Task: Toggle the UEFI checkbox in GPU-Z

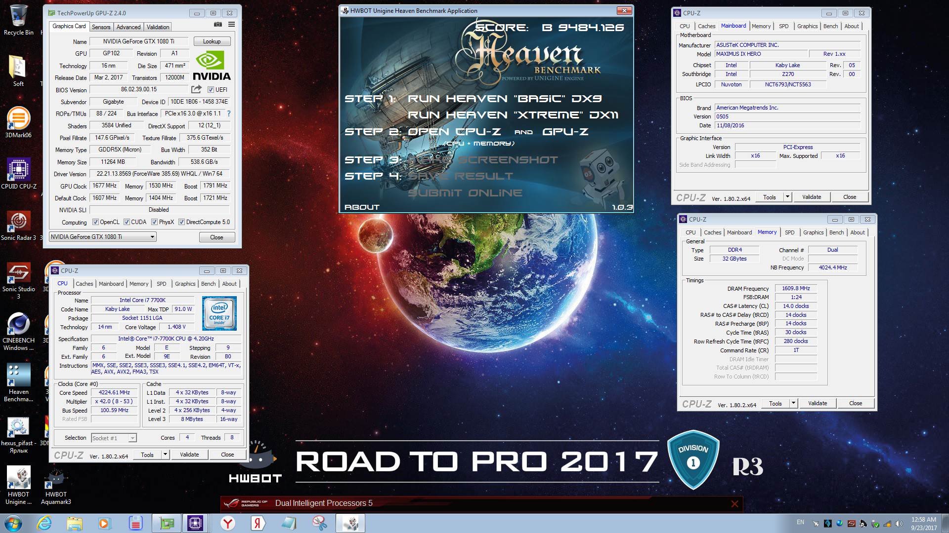Action: click(211, 89)
